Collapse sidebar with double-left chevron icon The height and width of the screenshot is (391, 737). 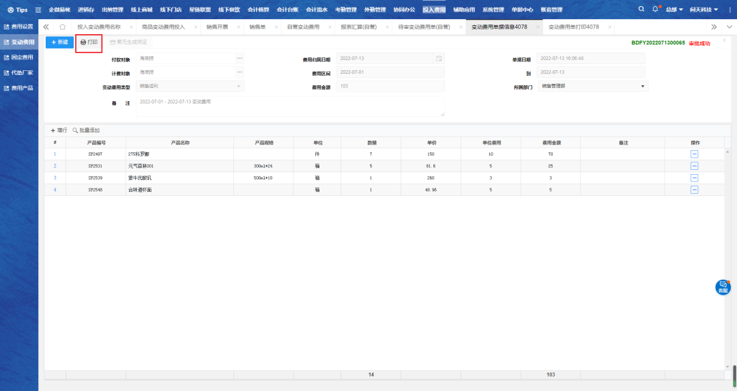(46, 27)
